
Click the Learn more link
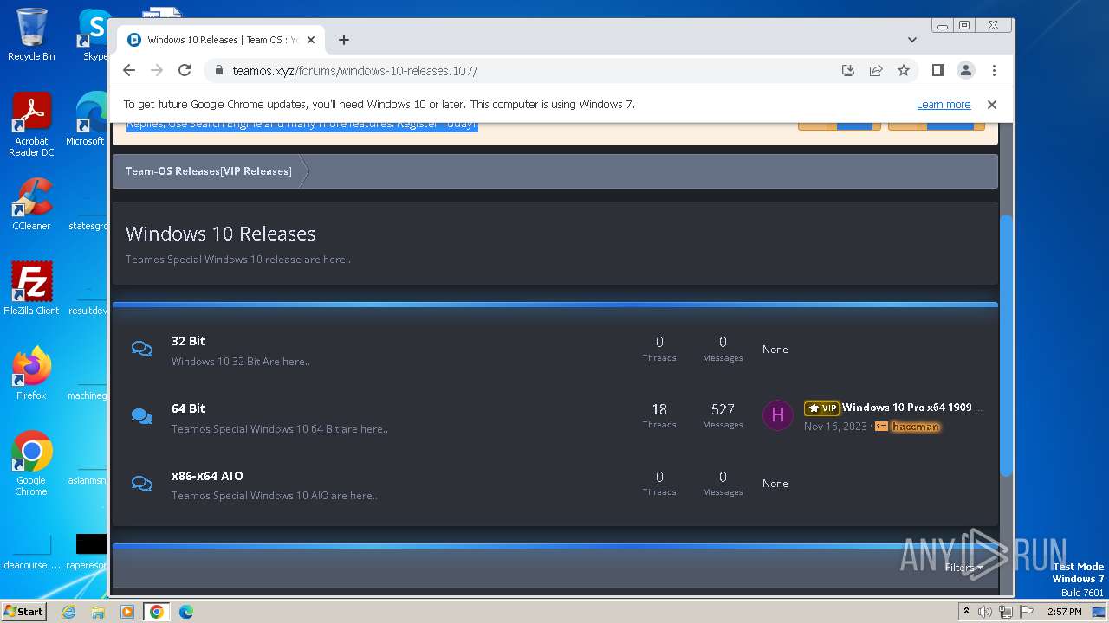click(944, 104)
